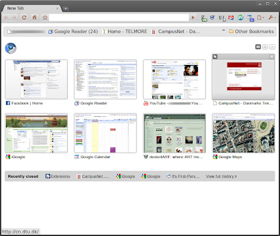Open the home page icon
280x236 pixels.
point(34,17)
